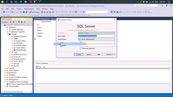
Task: Open the View menu
Action: click(x=13, y=9)
